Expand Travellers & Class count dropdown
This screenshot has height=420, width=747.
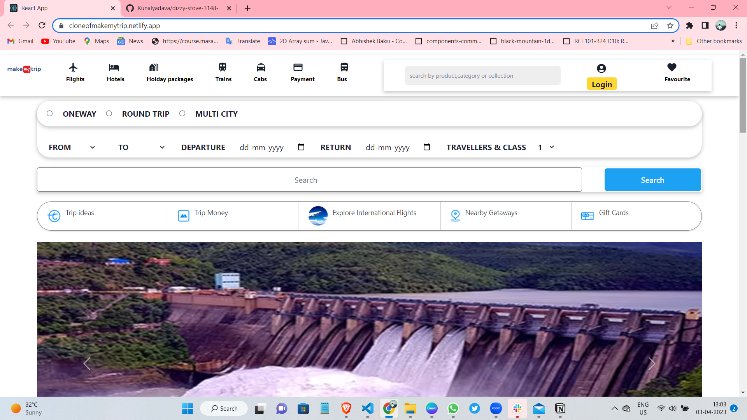click(551, 147)
